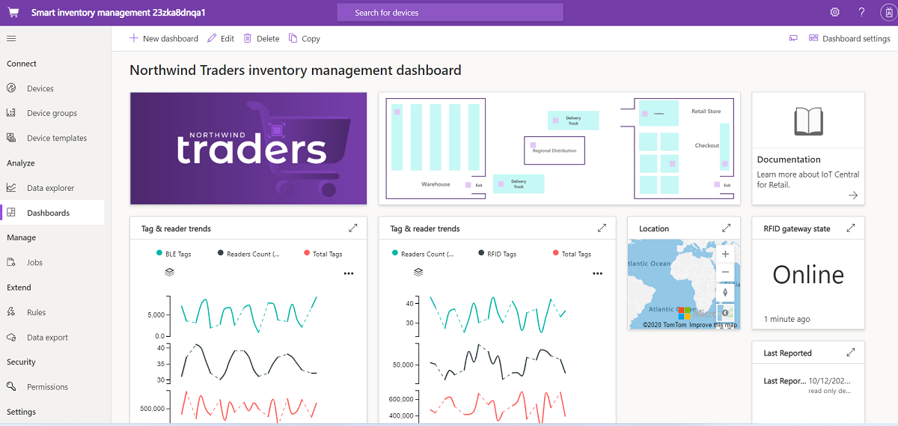Select Dashboards in the sidebar
The width and height of the screenshot is (898, 426).
[52, 213]
